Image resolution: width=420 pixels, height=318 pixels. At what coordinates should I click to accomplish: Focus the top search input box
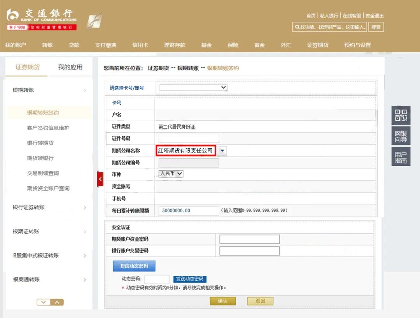point(329,27)
